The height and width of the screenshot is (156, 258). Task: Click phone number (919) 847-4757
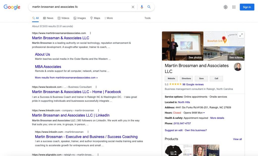182,123
